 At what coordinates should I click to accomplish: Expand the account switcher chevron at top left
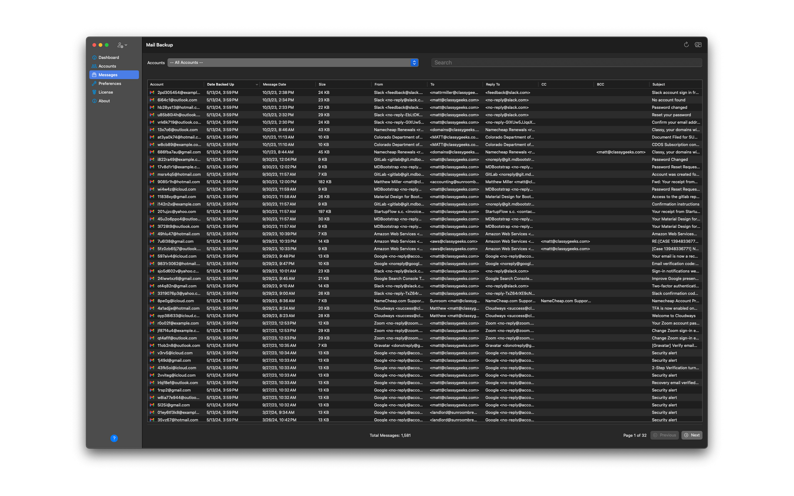pyautogui.click(x=125, y=45)
